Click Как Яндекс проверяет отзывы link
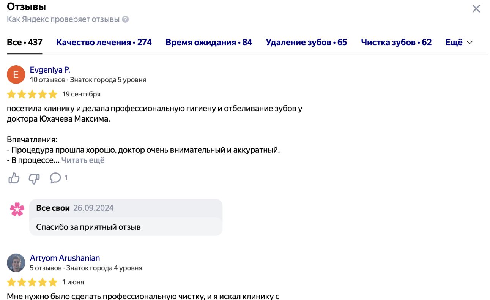The height and width of the screenshot is (300, 490). click(x=63, y=19)
